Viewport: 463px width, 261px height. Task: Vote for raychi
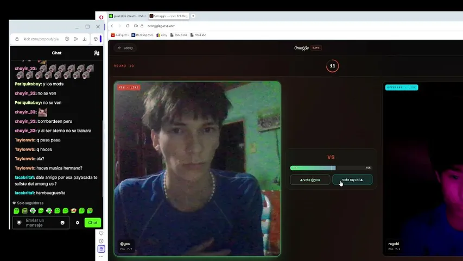[x=352, y=180]
